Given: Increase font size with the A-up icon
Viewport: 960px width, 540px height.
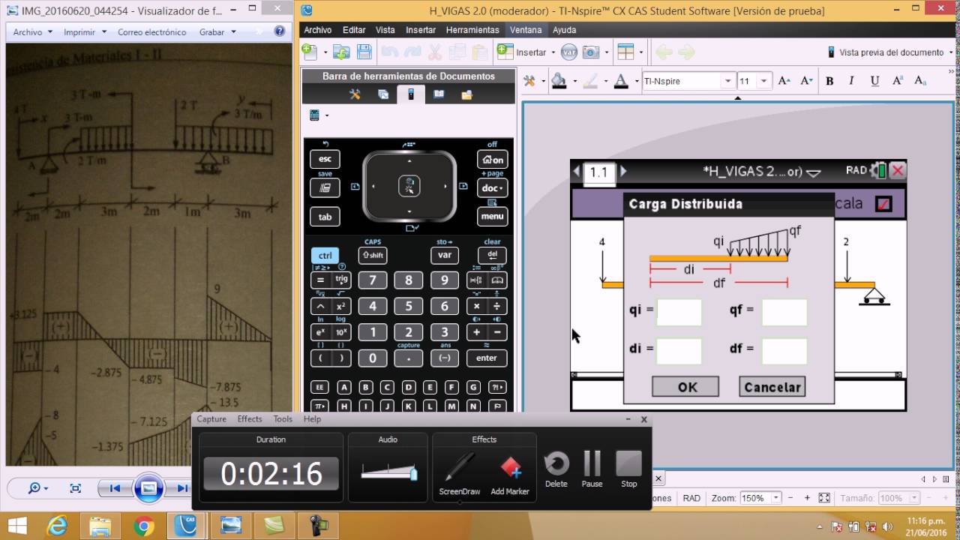Looking at the screenshot, I should click(784, 81).
